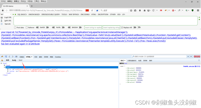
Task: Go back in the Firebug panel history
Action: pos(9,56)
